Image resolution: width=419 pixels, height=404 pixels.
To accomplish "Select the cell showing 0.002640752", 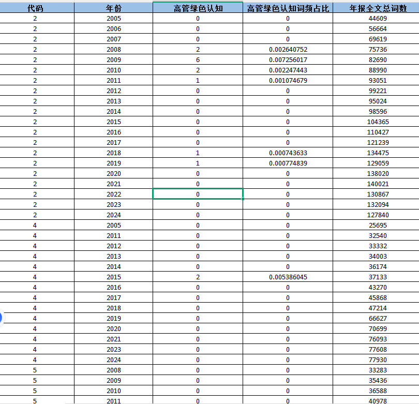I will [x=288, y=49].
